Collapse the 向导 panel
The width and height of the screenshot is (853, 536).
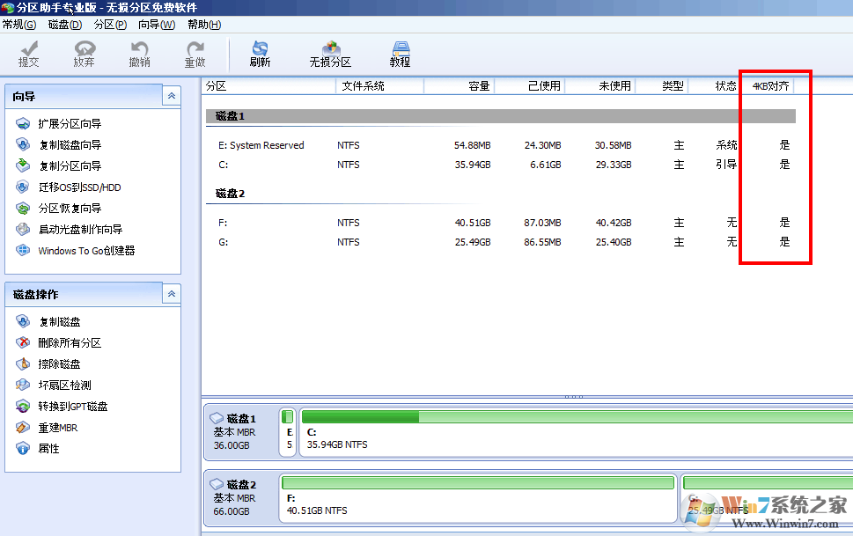tap(172, 96)
